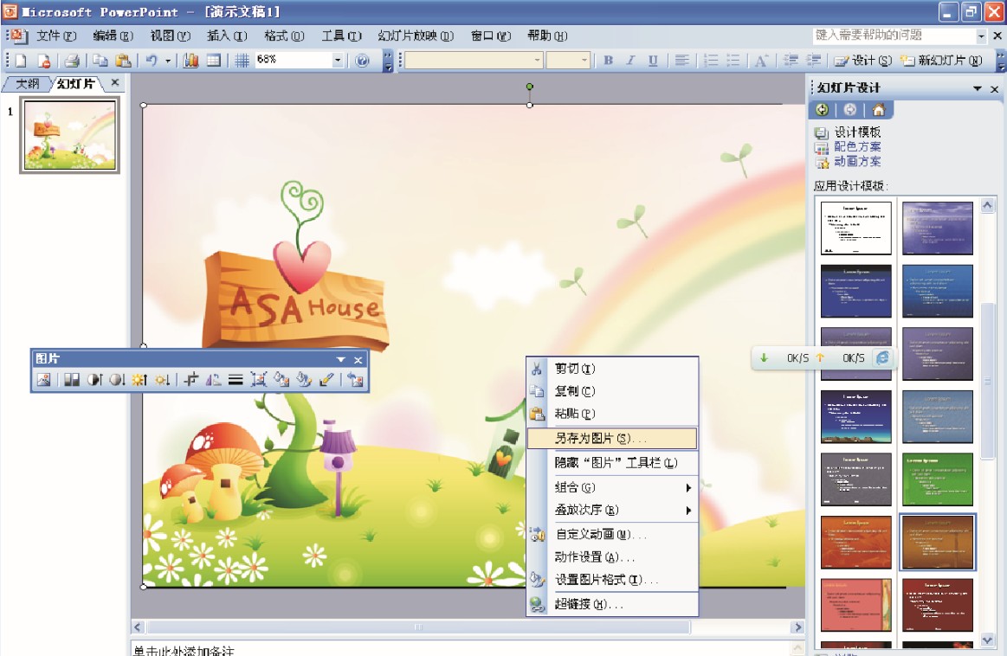This screenshot has height=656, width=1007.
Task: Click the Recolor Picture icon
Action: click(x=281, y=379)
